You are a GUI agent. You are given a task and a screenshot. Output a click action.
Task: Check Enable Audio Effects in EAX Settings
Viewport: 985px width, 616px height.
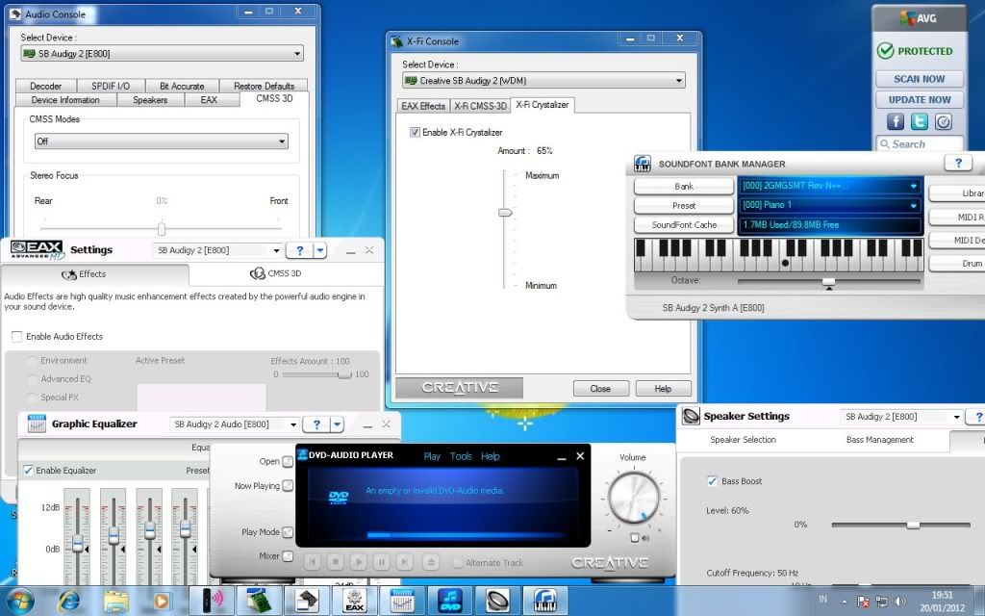(17, 336)
